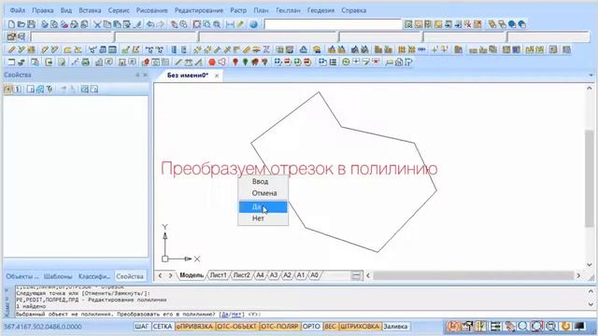
Task: Click the red map pin icon
Action: pyautogui.click(x=235, y=63)
